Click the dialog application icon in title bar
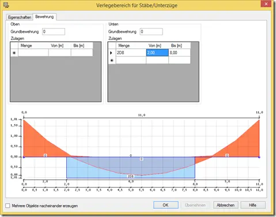The width and height of the screenshot is (276, 217). pyautogui.click(x=6, y=5)
